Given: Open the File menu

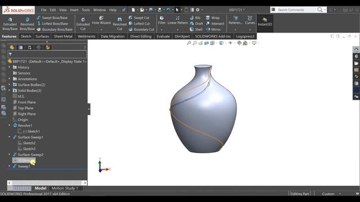Looking at the screenshot, I should point(43,10).
